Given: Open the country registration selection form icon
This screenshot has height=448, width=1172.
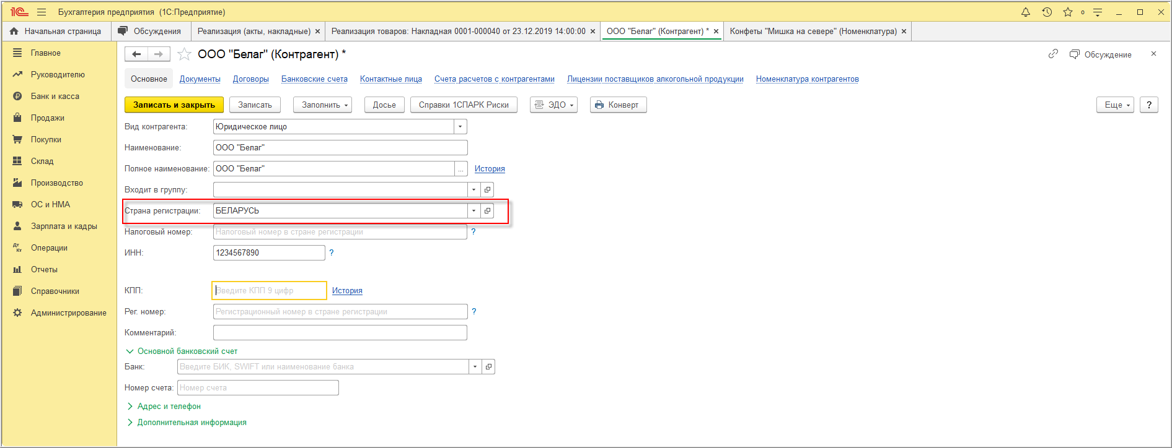Looking at the screenshot, I should 488,210.
